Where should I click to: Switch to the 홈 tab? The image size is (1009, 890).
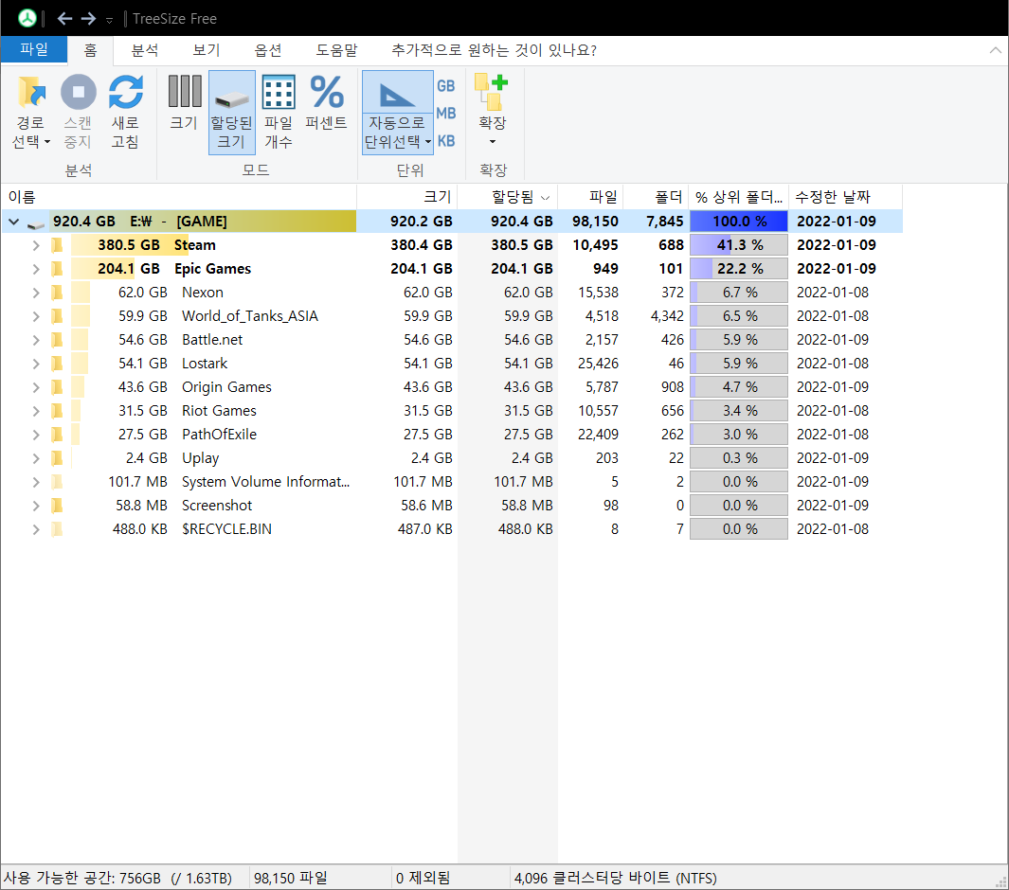point(91,50)
